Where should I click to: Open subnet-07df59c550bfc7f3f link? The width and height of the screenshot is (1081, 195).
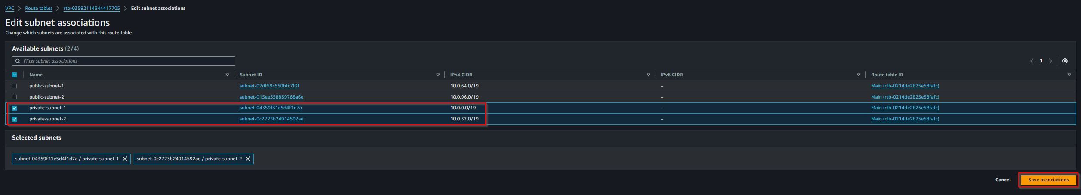click(269, 86)
